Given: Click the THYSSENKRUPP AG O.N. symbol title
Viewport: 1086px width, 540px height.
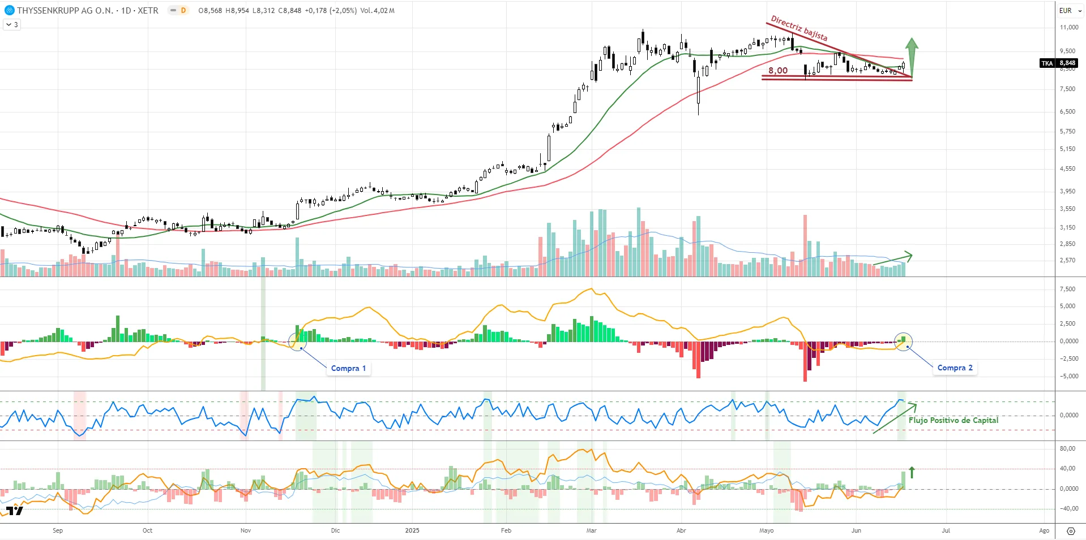Looking at the screenshot, I should tap(65, 10).
